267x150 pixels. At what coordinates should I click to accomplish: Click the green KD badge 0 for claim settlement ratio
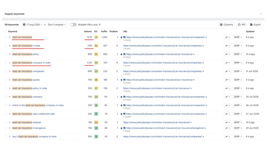96,114
